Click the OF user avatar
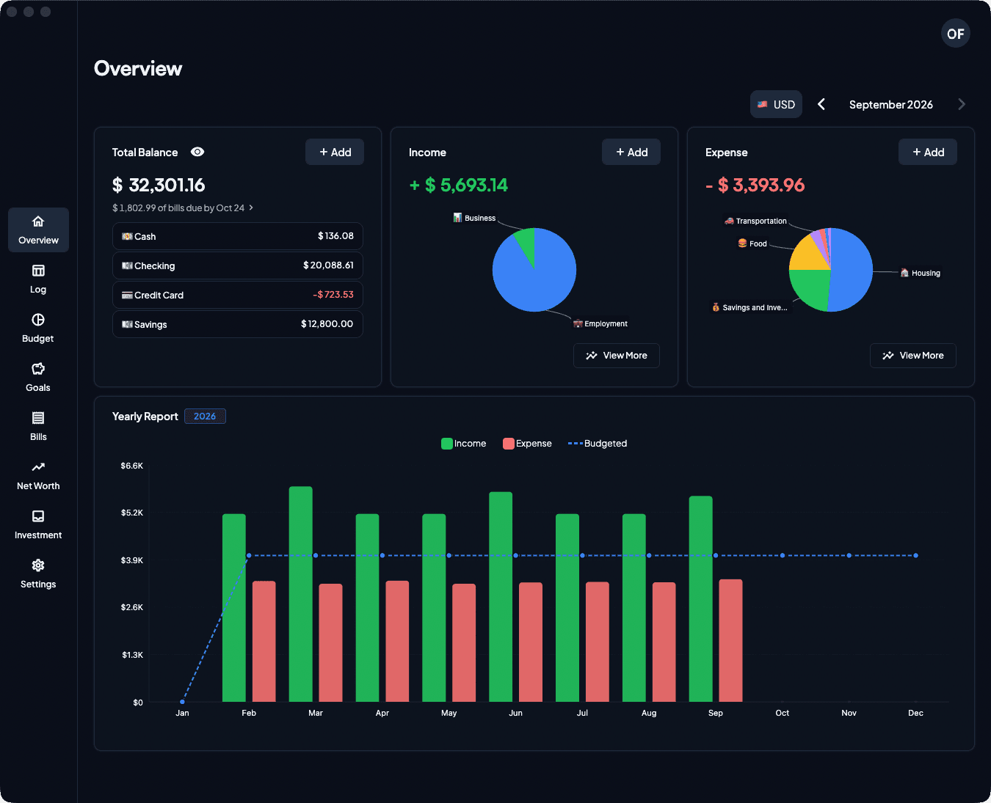 956,34
